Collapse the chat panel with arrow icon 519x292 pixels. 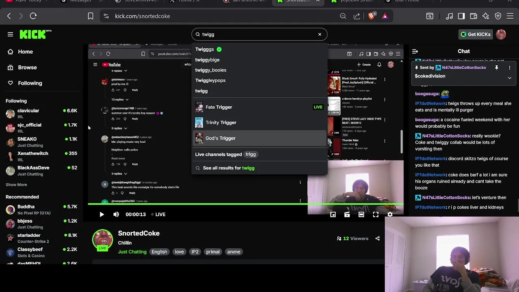point(415,52)
